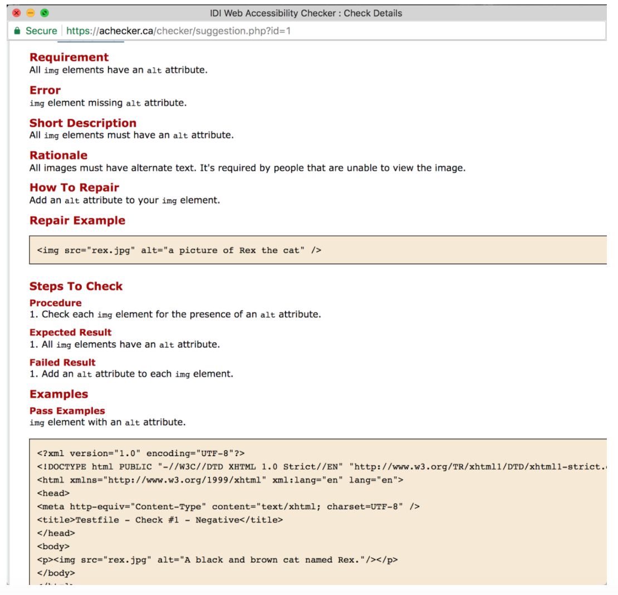Click the Examples heading
This screenshot has height=595, width=618.
point(58,394)
